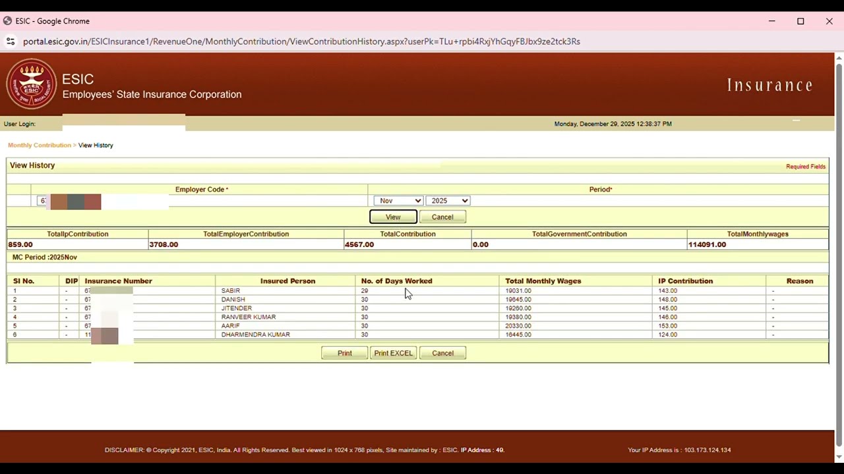Click the Insured Person column header
The width and height of the screenshot is (844, 474).
click(287, 281)
